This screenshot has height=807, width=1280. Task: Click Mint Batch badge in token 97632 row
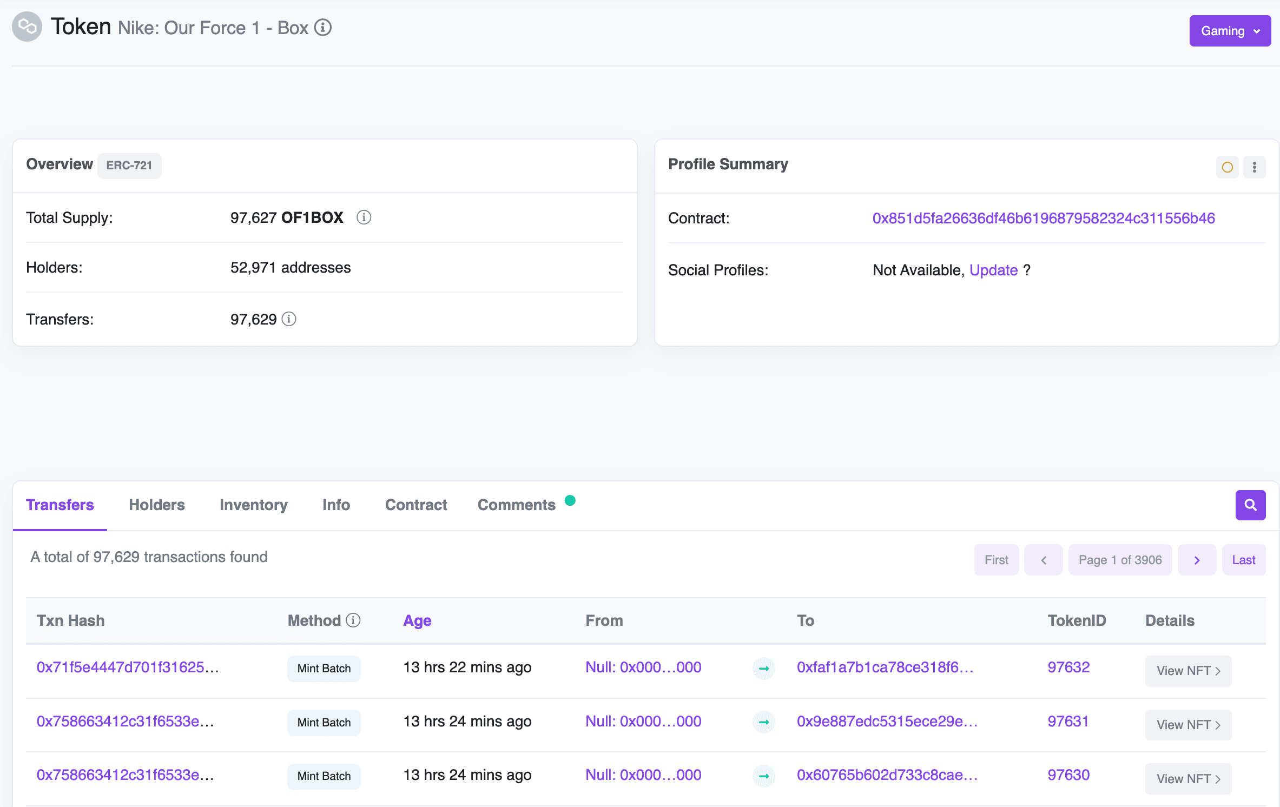[x=324, y=669]
